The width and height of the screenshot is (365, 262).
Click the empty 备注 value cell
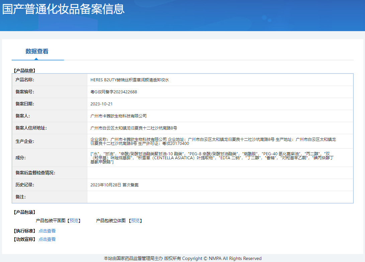(x=220, y=197)
